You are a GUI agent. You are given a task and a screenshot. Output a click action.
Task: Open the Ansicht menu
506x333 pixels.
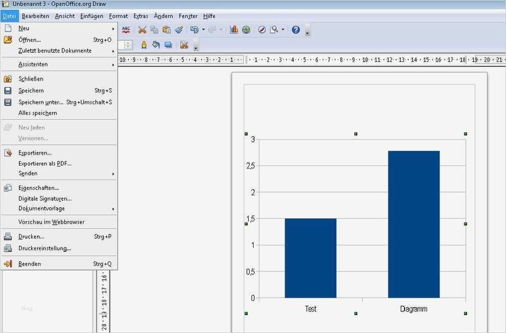click(x=64, y=16)
